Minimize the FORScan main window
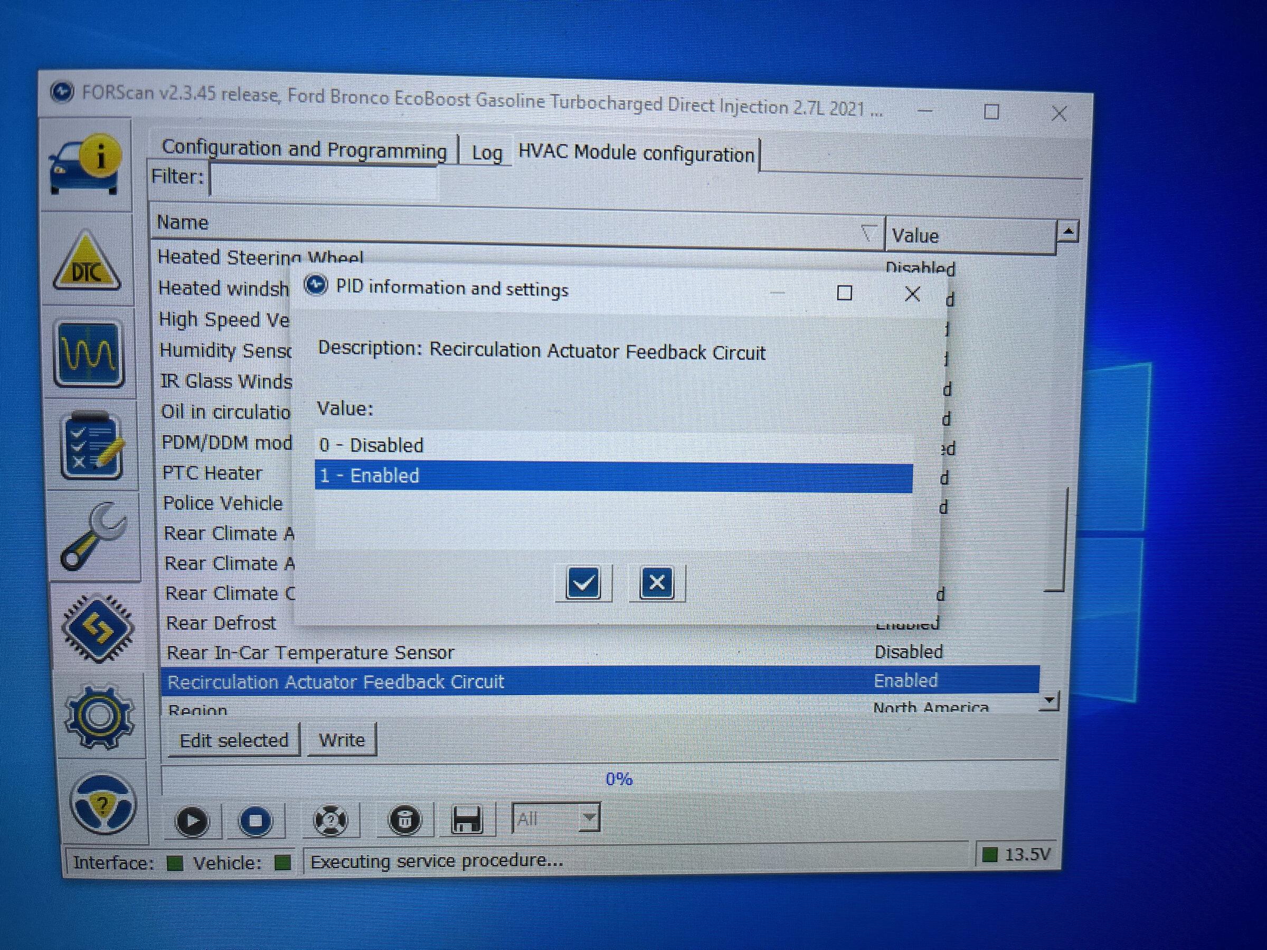Viewport: 1267px width, 950px height. [x=924, y=110]
